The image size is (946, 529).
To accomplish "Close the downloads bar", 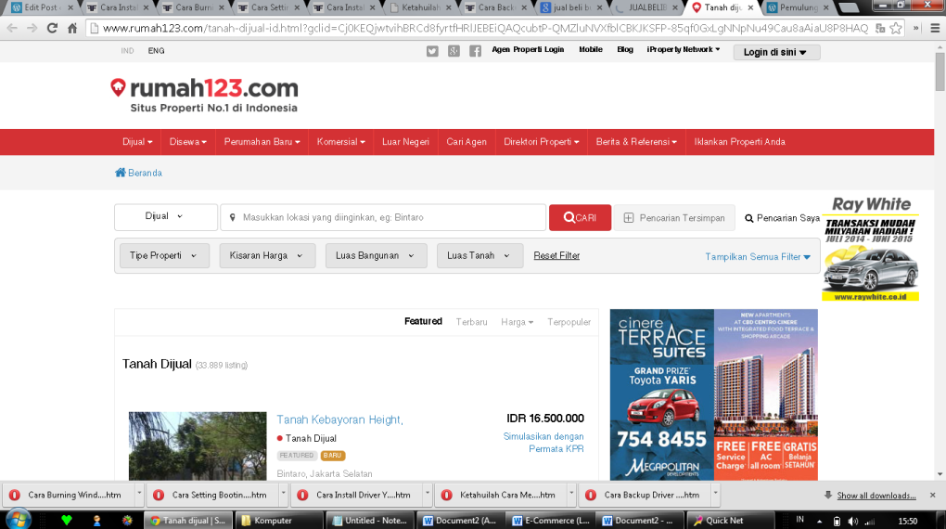I will [x=933, y=496].
